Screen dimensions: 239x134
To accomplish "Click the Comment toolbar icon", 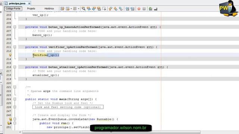I will pos(156,9).
